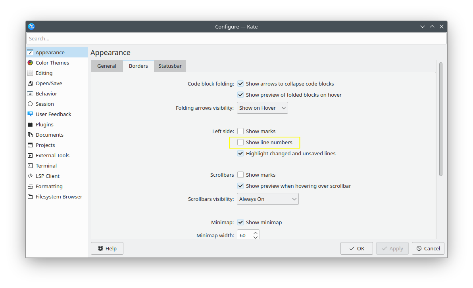This screenshot has width=473, height=288.
Task: Switch to the General tab
Action: 107,66
